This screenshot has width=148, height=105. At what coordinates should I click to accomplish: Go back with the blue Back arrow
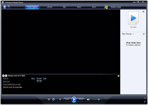pos(5,7)
